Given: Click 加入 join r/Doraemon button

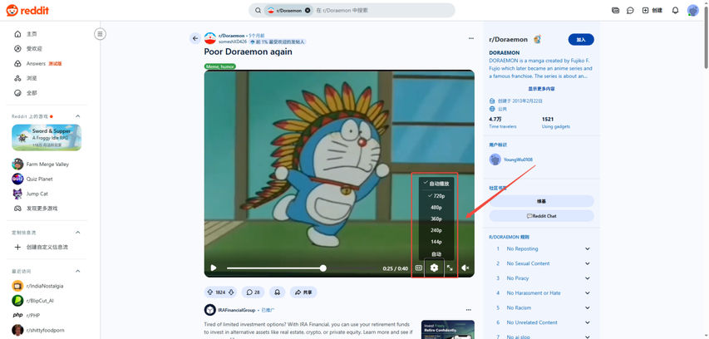Looking at the screenshot, I should pos(581,40).
